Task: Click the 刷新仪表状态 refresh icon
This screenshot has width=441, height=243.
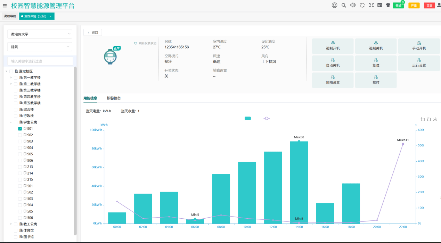Action: [x=136, y=43]
